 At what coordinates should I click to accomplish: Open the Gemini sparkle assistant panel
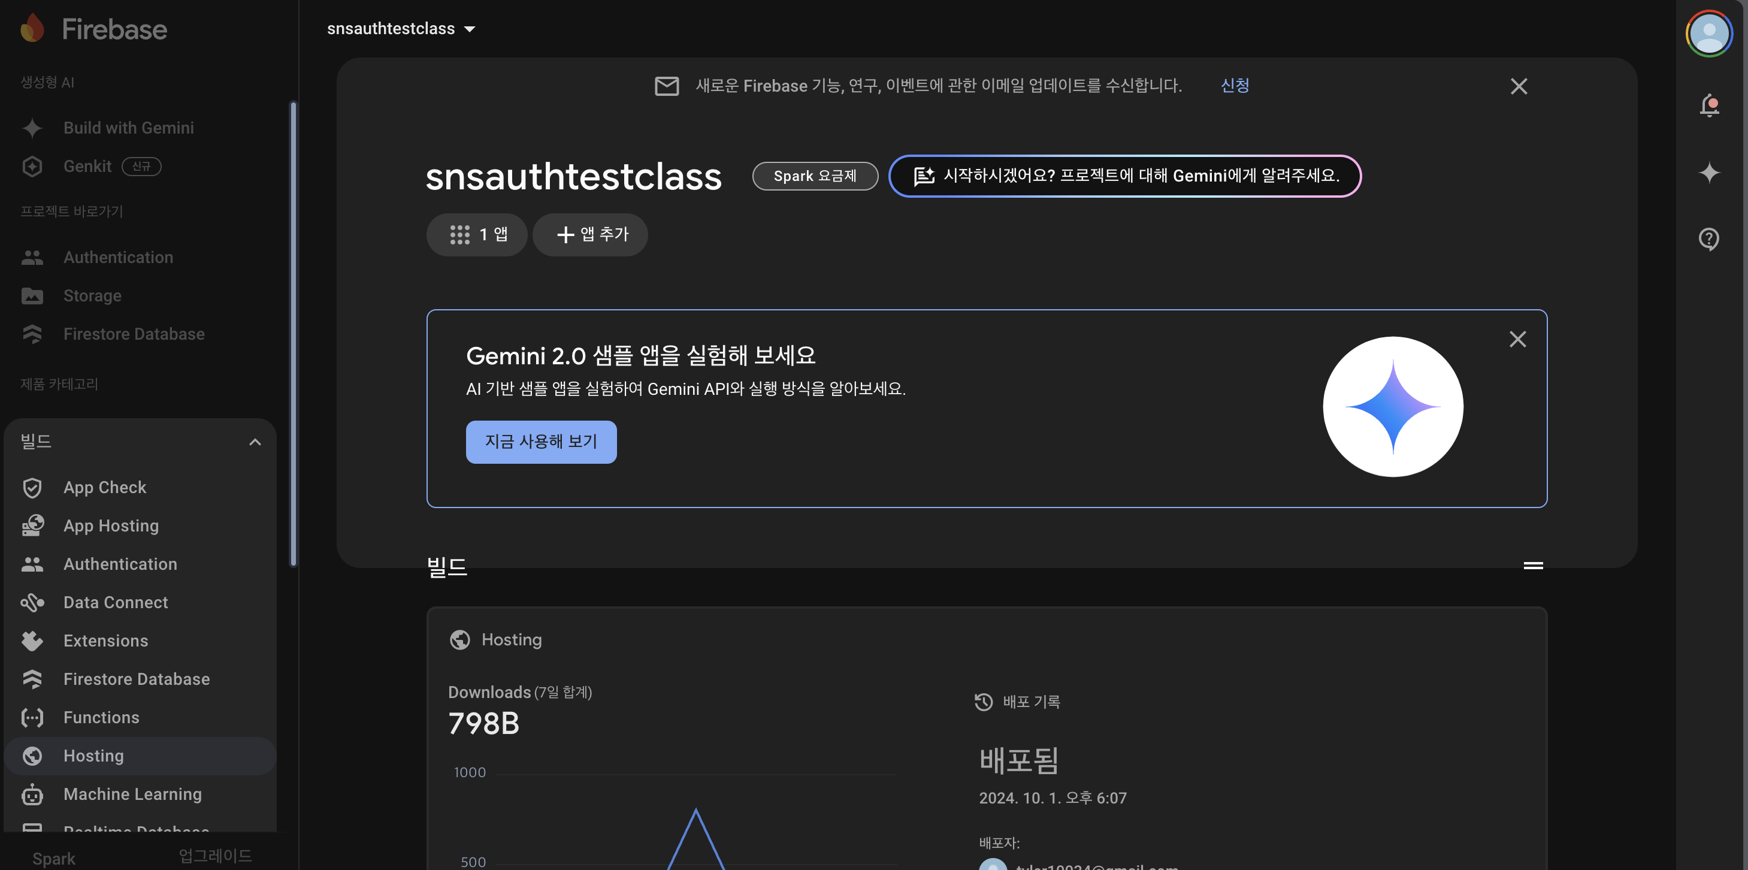click(1708, 173)
